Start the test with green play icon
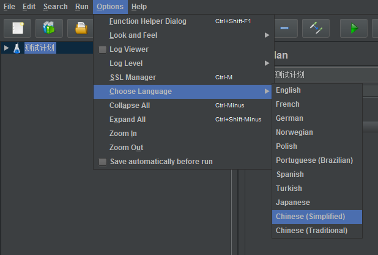The image size is (378, 255). (x=354, y=28)
